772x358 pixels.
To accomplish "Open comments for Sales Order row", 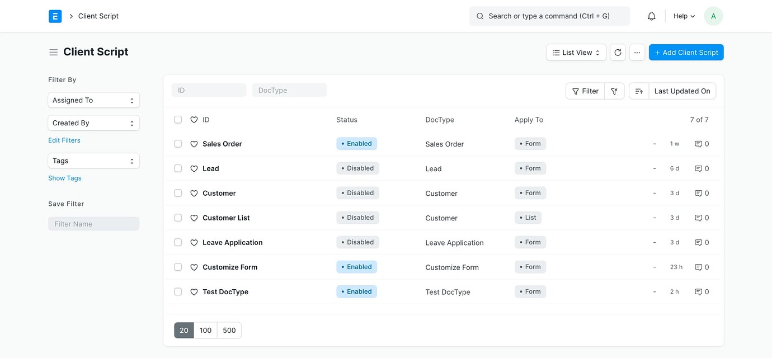I will coord(702,144).
